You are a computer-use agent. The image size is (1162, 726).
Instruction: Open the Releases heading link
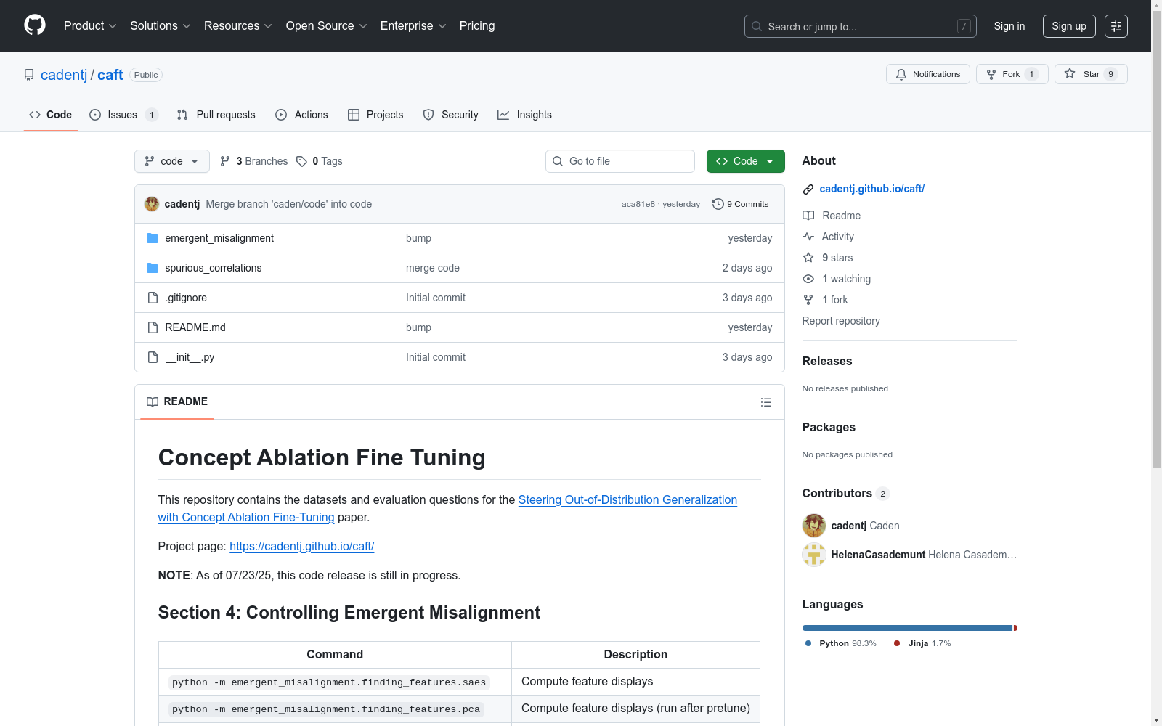[x=827, y=361]
